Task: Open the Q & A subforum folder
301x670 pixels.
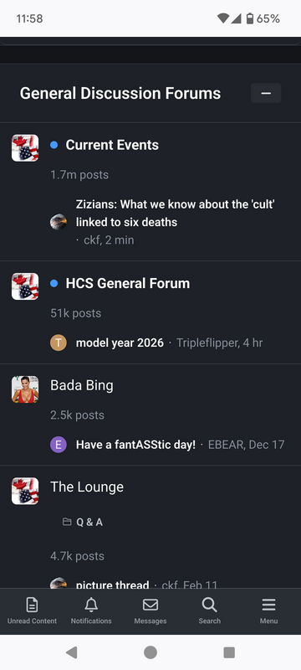Action: [x=83, y=522]
